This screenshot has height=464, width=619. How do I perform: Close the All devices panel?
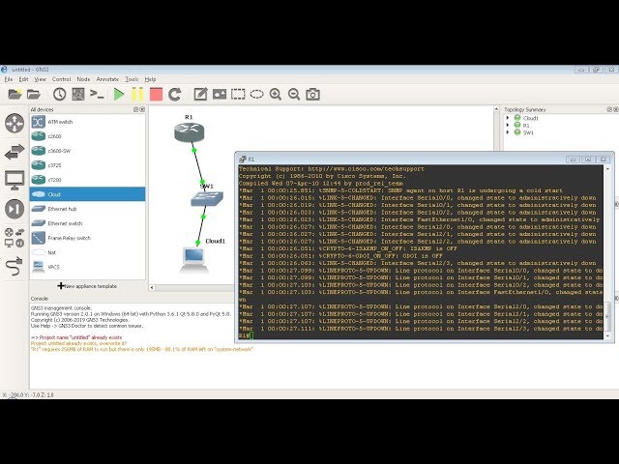tap(142, 109)
